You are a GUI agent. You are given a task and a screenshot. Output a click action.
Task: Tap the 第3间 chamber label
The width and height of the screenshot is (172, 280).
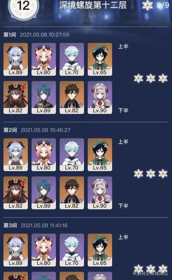(x=10, y=225)
